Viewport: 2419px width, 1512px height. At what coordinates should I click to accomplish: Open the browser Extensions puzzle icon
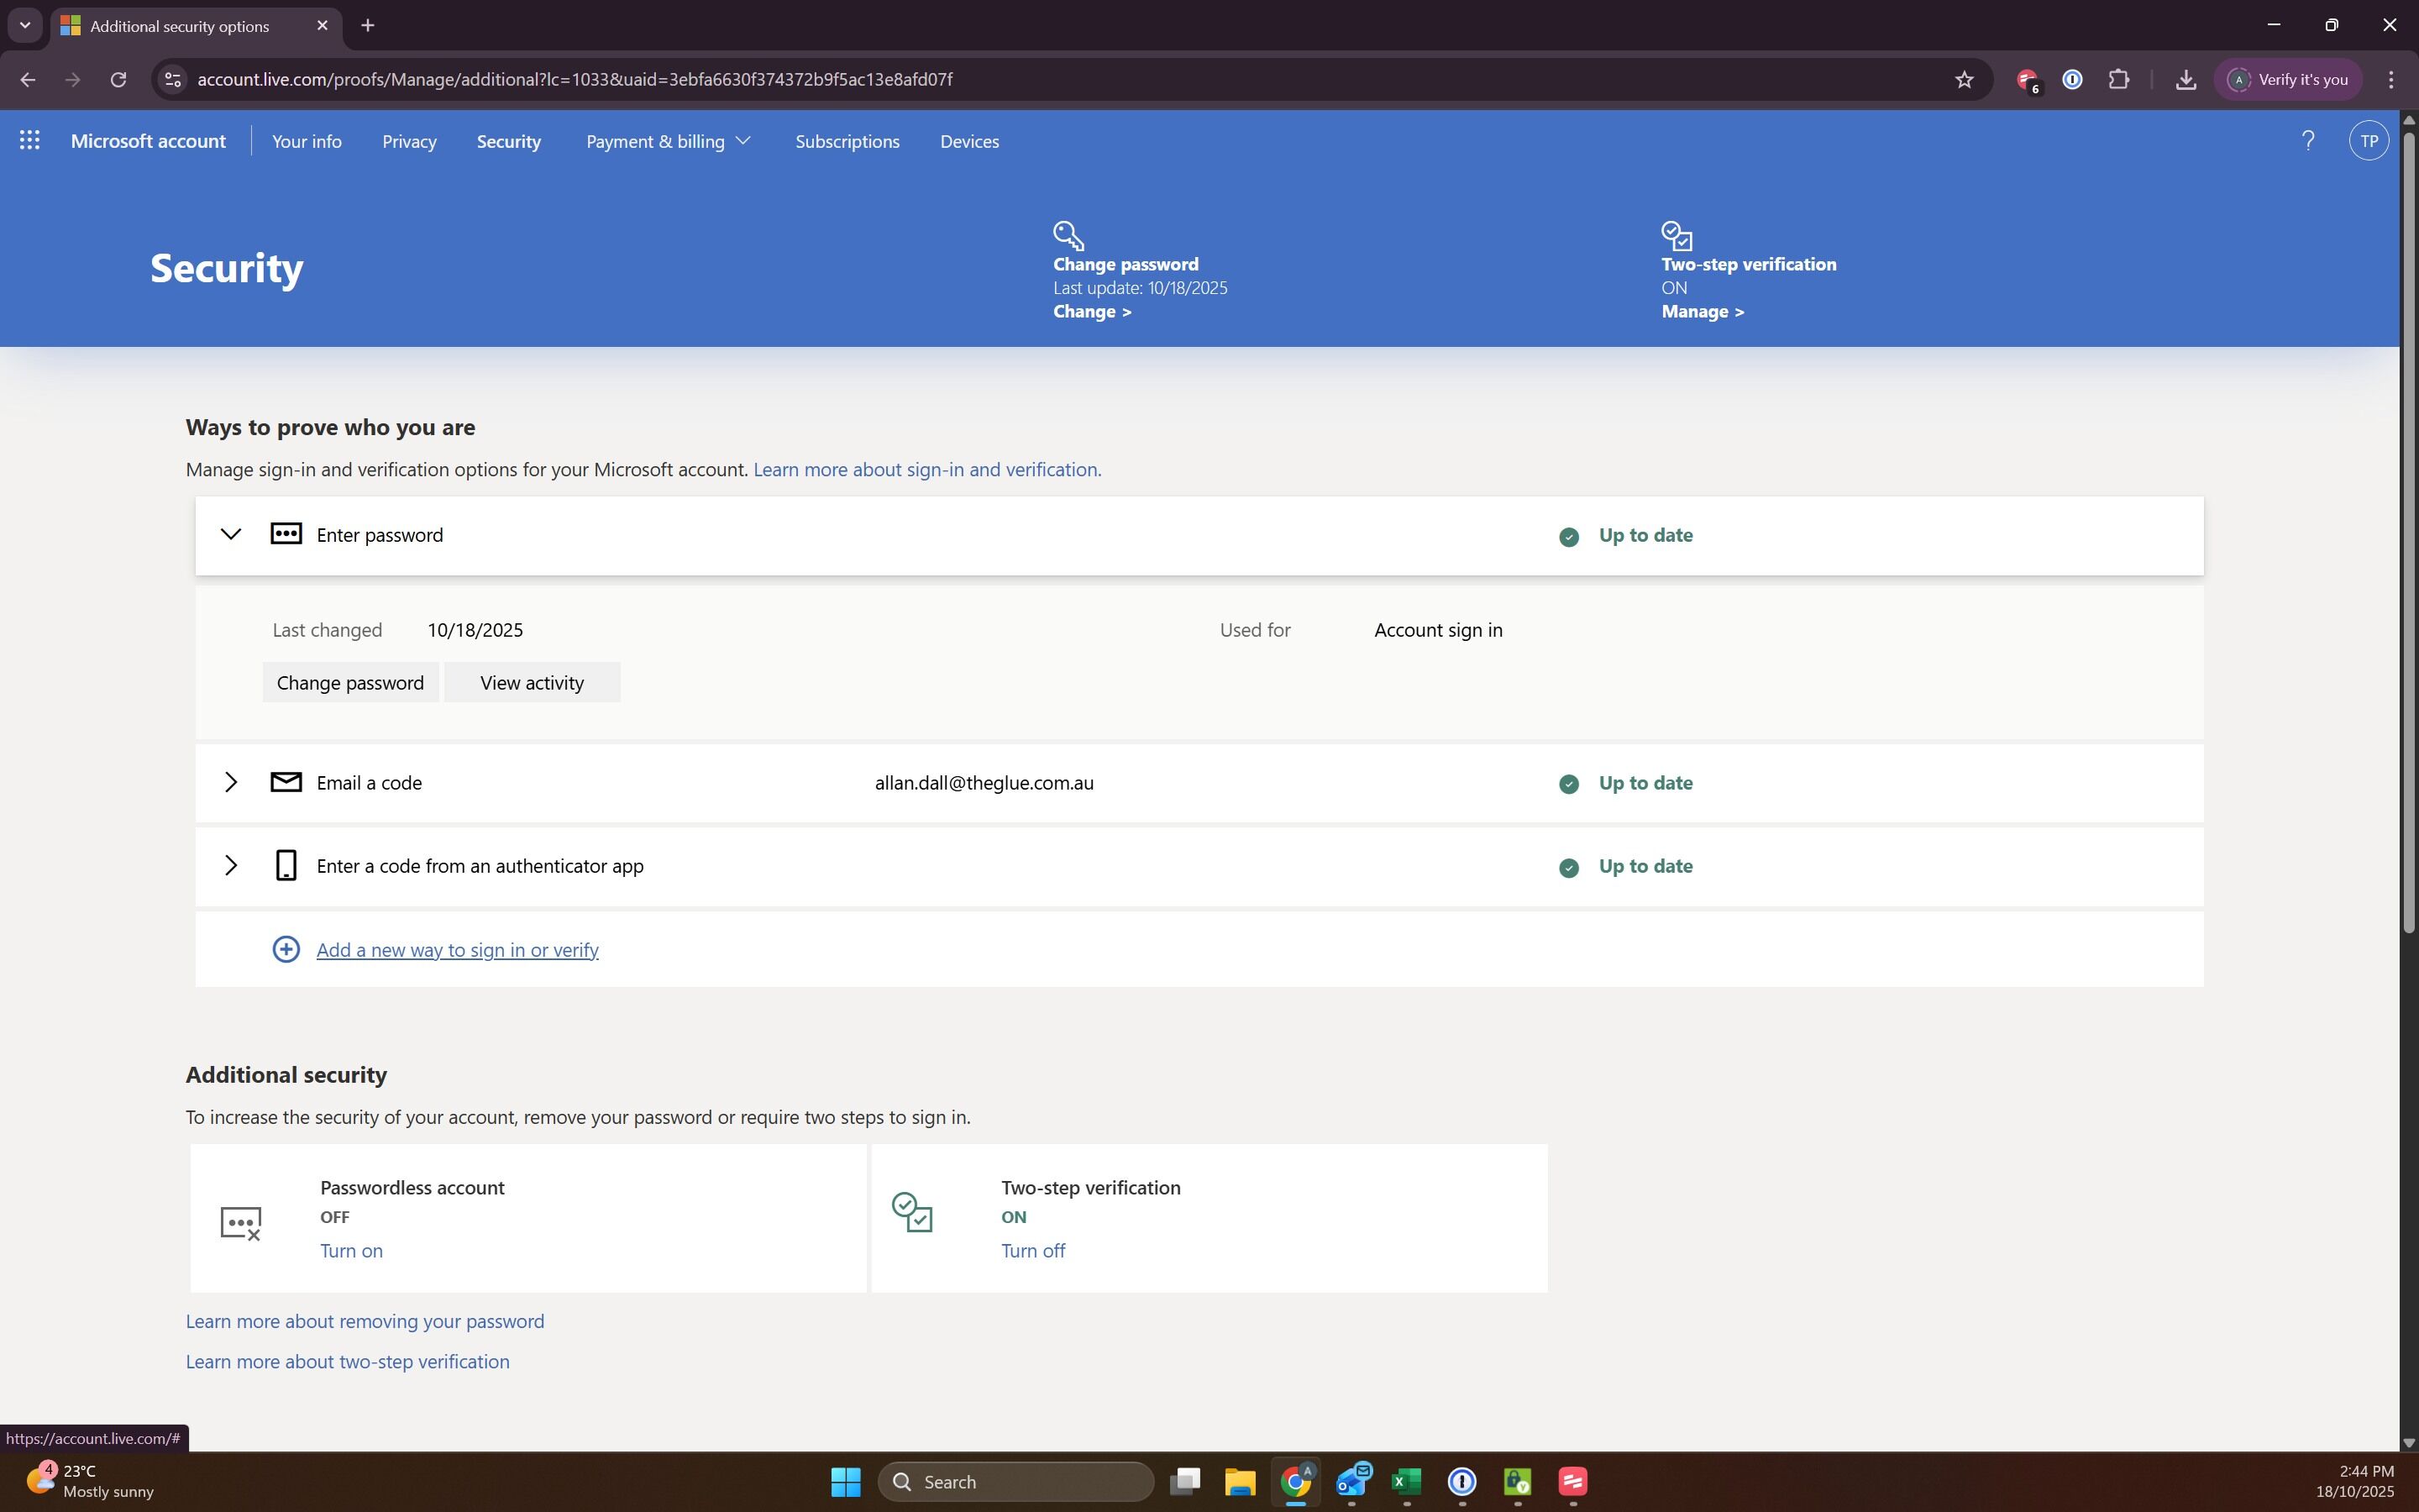pyautogui.click(x=2118, y=80)
